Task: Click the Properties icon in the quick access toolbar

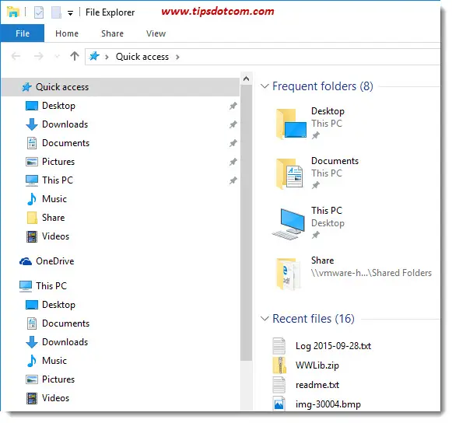Action: [39, 12]
